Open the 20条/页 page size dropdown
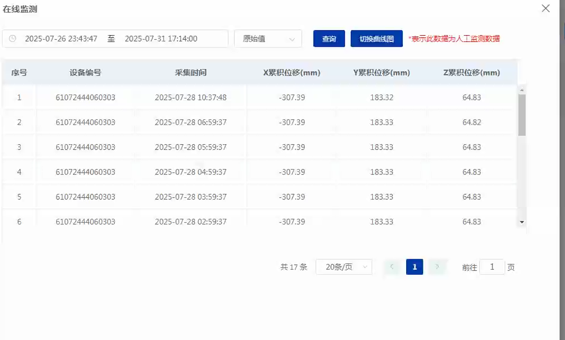The width and height of the screenshot is (565, 340). [344, 267]
